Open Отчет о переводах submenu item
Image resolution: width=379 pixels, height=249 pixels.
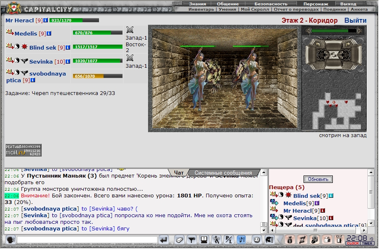pos(296,9)
